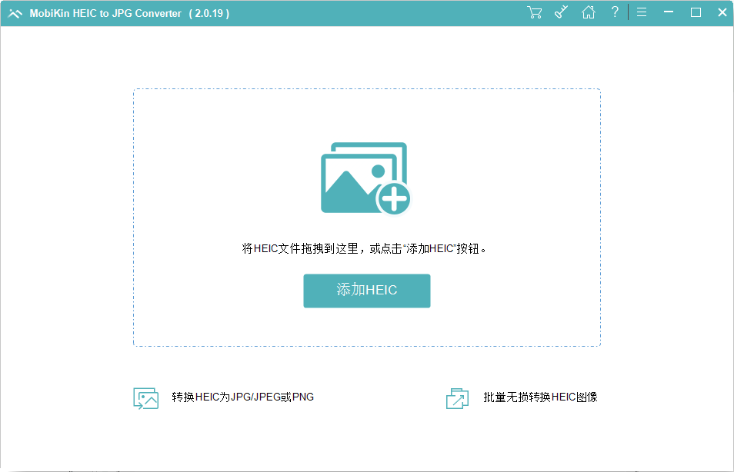Maximize the converter window

[x=696, y=12]
